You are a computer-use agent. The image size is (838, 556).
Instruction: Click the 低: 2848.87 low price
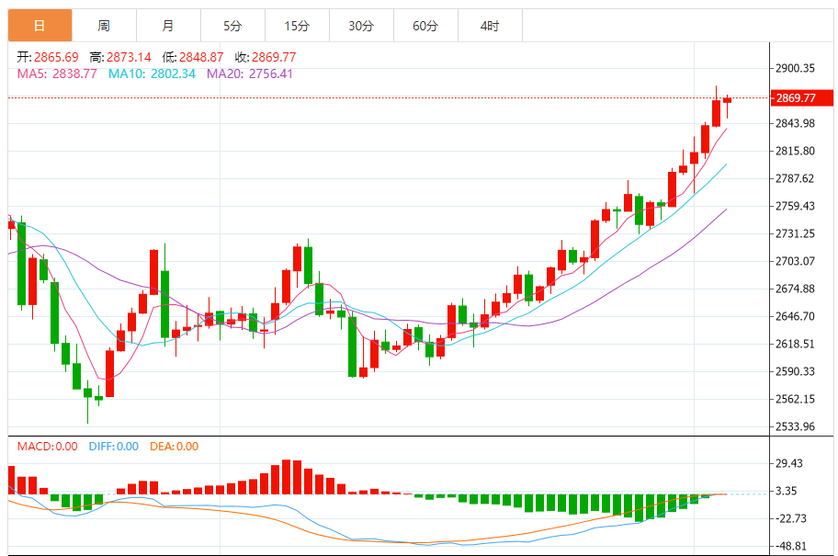point(193,57)
